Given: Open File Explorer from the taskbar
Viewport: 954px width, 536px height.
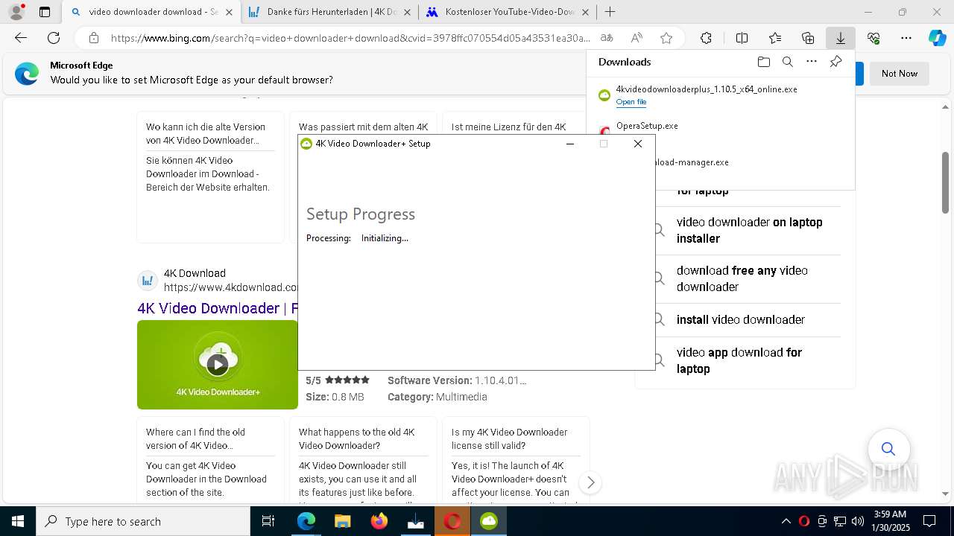Looking at the screenshot, I should tap(342, 521).
